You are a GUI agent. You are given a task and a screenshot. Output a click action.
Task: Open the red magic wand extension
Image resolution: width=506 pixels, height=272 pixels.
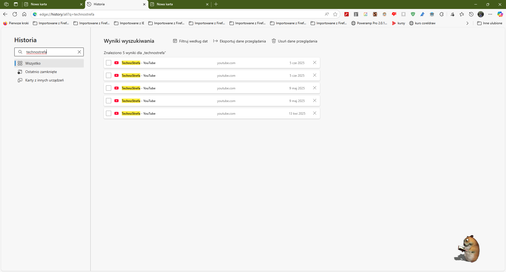[347, 14]
